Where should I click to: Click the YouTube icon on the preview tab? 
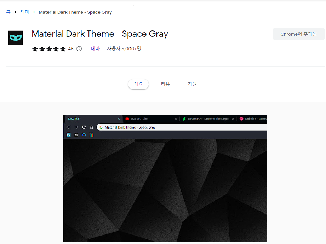[x=128, y=119]
